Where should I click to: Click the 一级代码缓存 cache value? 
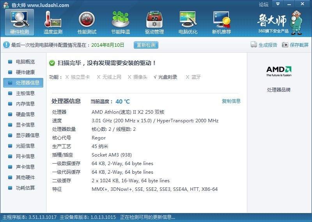coord(122,172)
